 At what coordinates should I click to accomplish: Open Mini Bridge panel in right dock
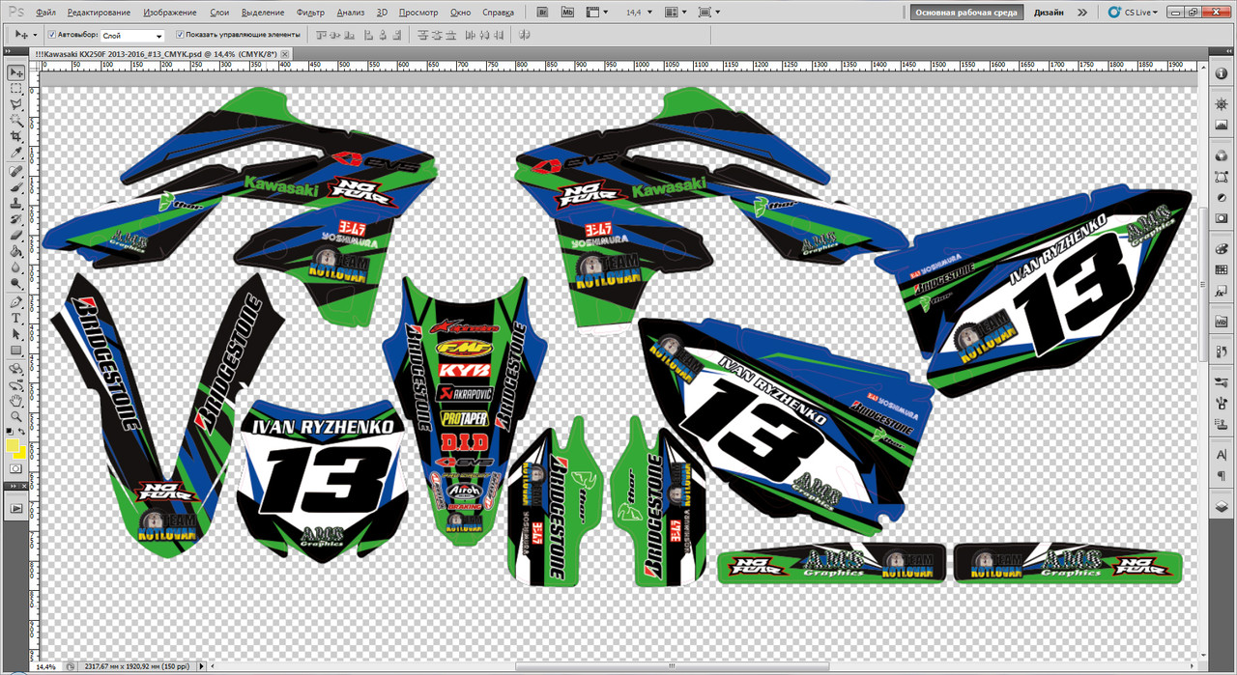(1222, 322)
